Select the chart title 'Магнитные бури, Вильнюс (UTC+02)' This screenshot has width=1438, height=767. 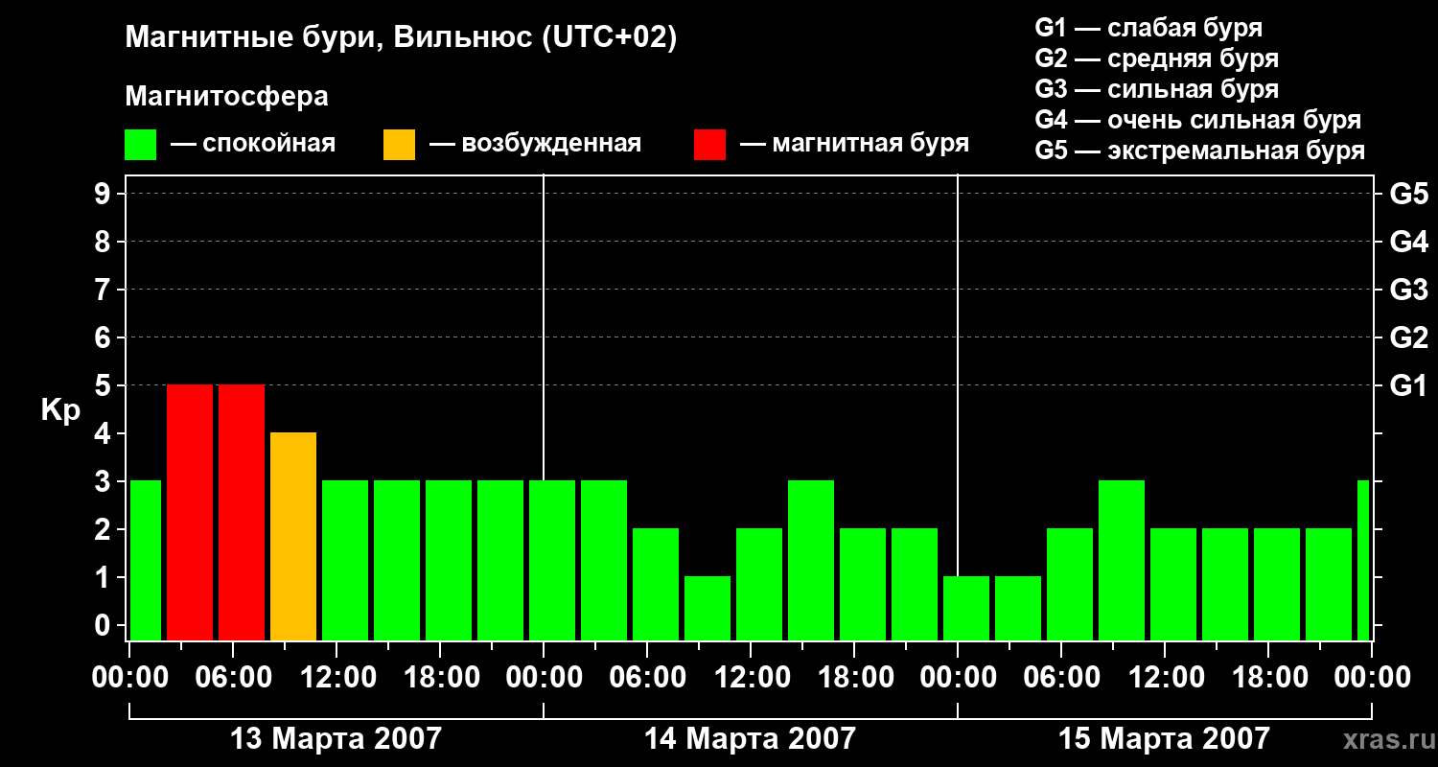(401, 38)
